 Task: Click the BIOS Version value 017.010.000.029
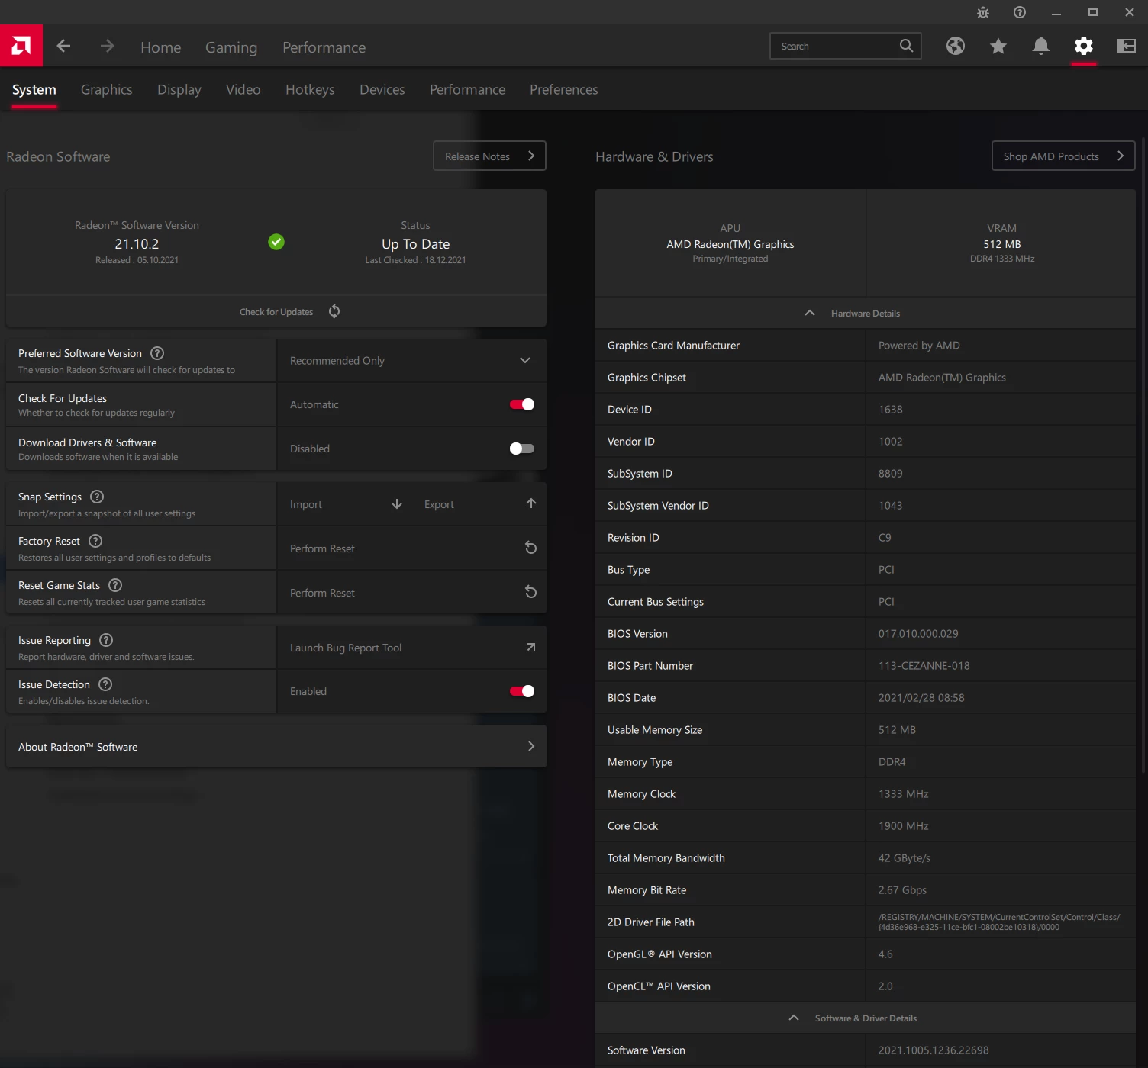pos(918,634)
